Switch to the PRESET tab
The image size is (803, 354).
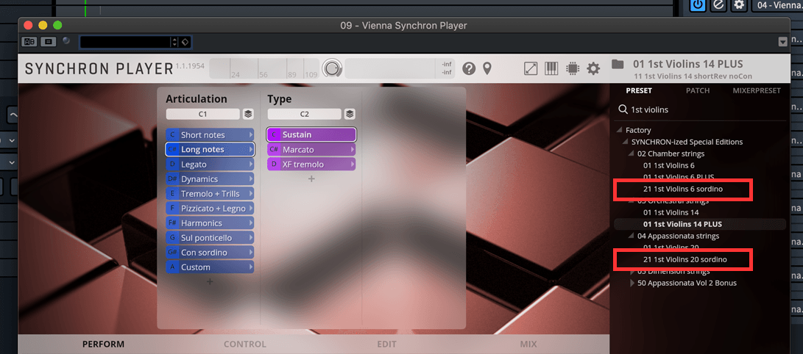(x=639, y=90)
